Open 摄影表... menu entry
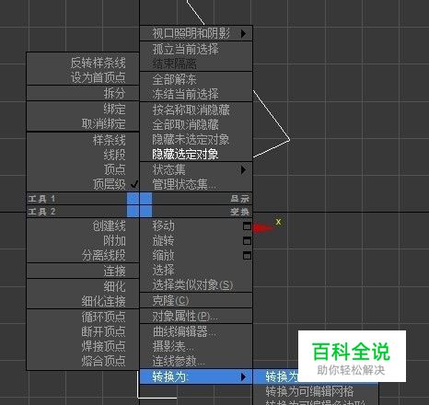Viewport: 429px width, 405px height. tap(173, 346)
